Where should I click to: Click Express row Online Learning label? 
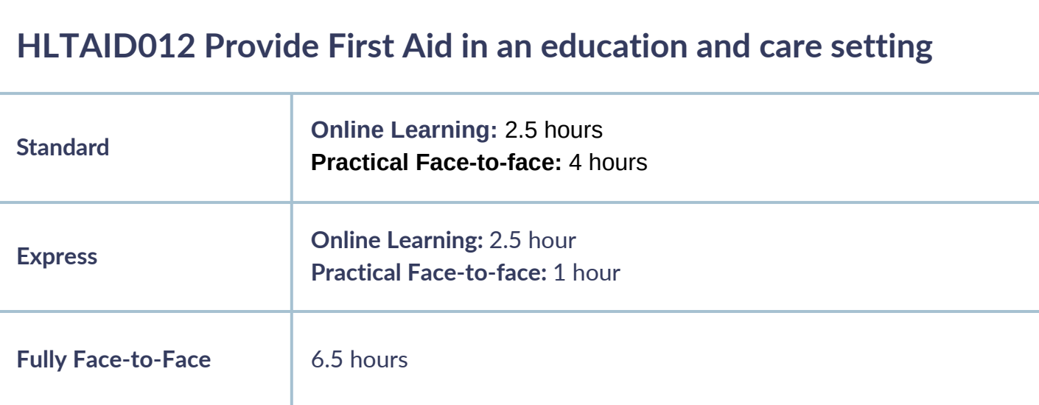coord(396,242)
